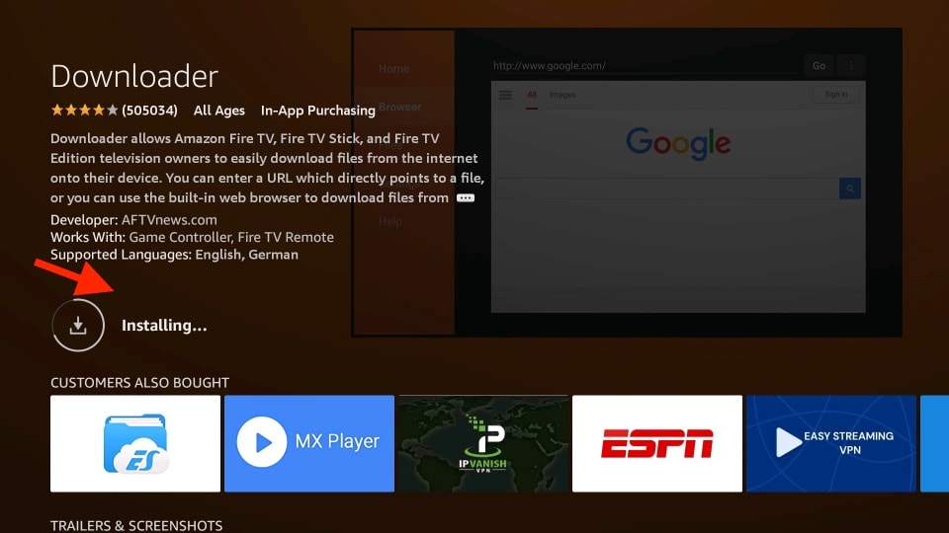The height and width of the screenshot is (533, 949).
Task: Click the URL field showing google.com
Action: 646,66
